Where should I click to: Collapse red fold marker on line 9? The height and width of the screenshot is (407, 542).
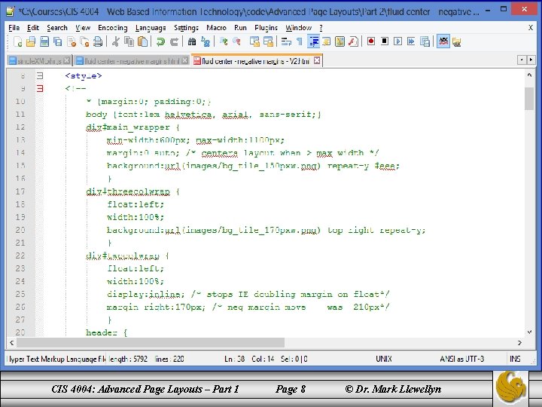click(40, 89)
